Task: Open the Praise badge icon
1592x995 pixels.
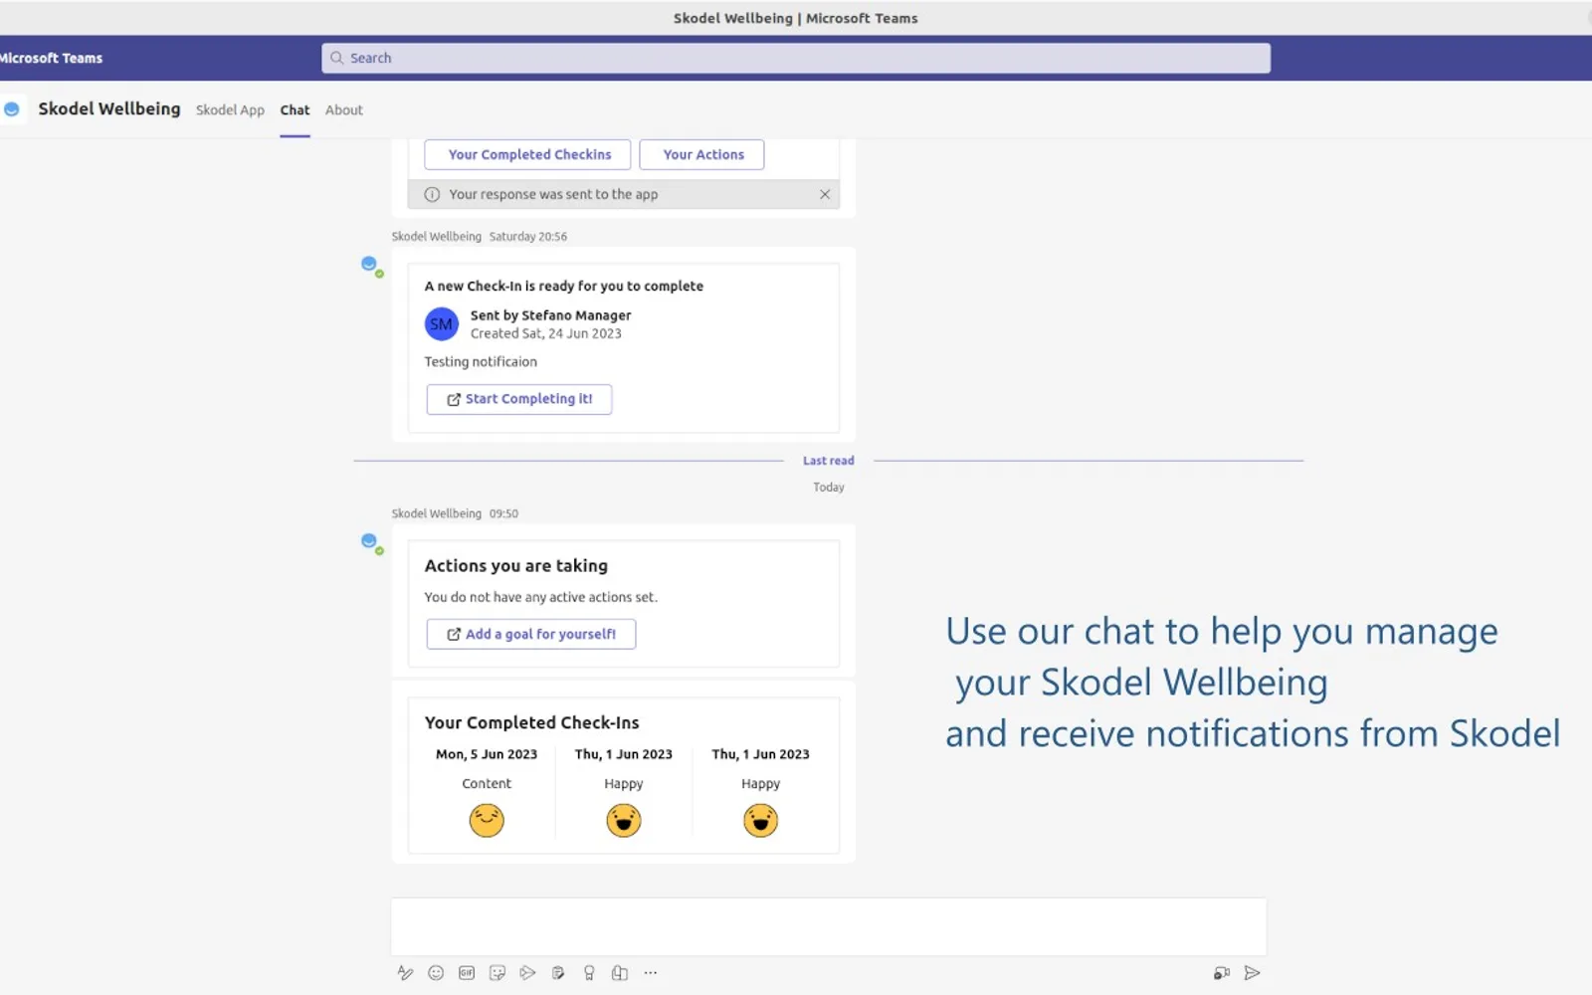Action: tap(589, 973)
